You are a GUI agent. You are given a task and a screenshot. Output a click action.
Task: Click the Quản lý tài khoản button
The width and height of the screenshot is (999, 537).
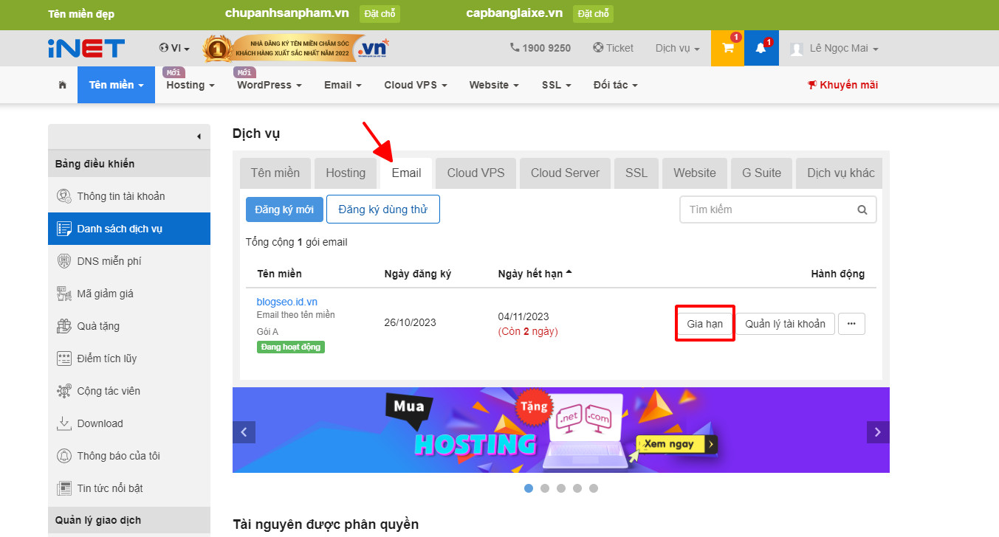[x=785, y=324]
